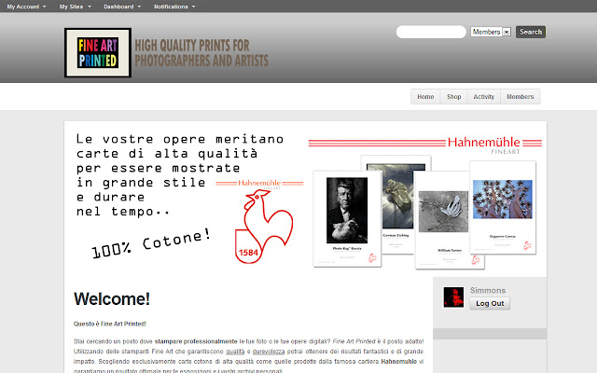Click the red Hahnemühle rooster logo
The height and width of the screenshot is (373, 597).
point(263,227)
